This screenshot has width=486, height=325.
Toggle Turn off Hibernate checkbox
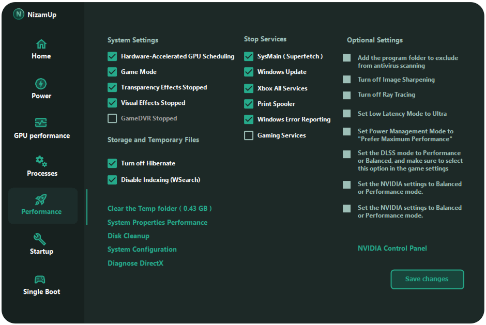(x=112, y=163)
